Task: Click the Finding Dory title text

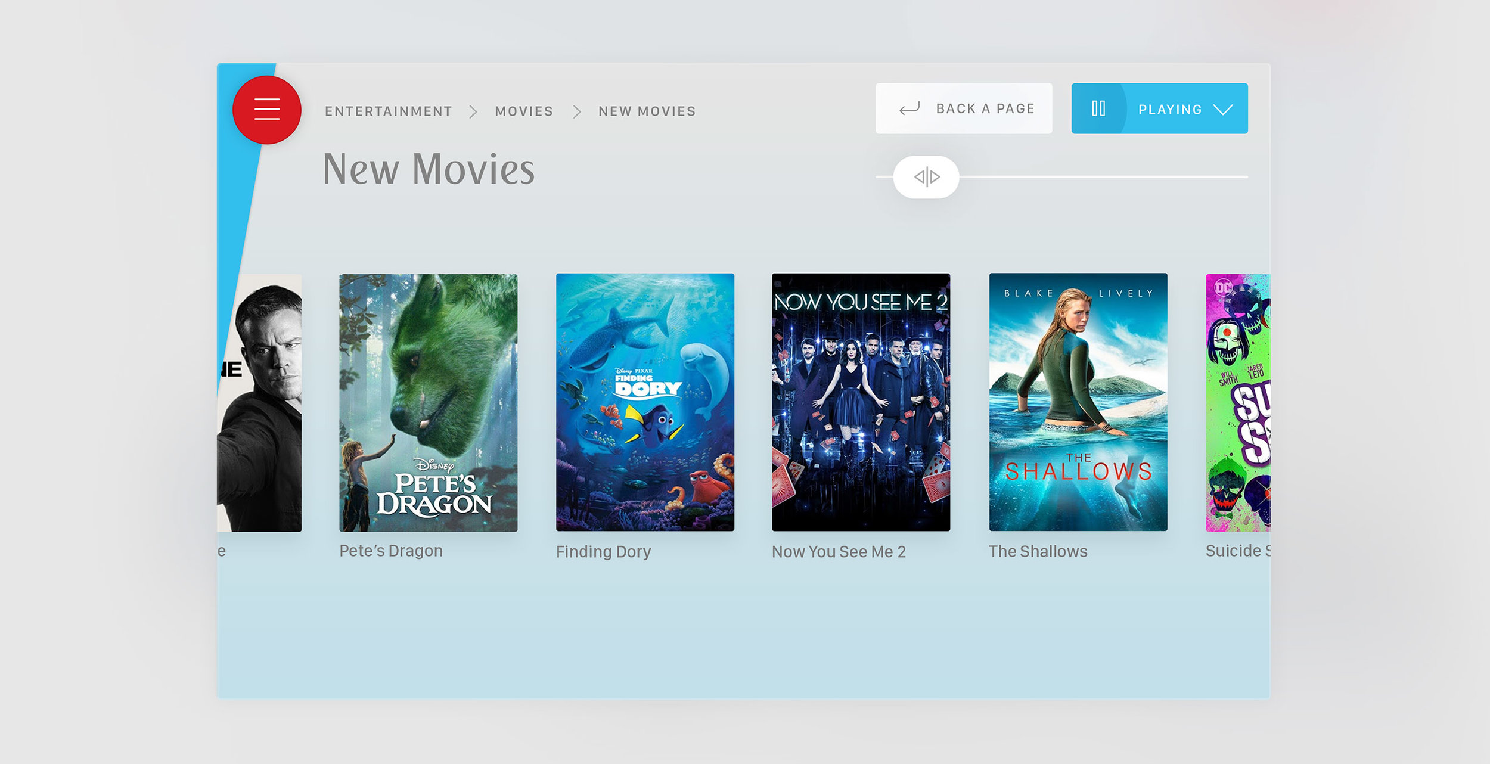Action: click(603, 552)
